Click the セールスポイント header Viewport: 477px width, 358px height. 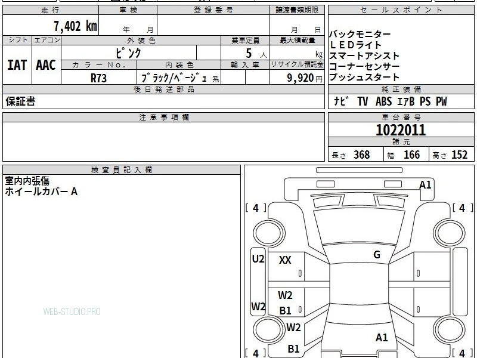pyautogui.click(x=401, y=10)
